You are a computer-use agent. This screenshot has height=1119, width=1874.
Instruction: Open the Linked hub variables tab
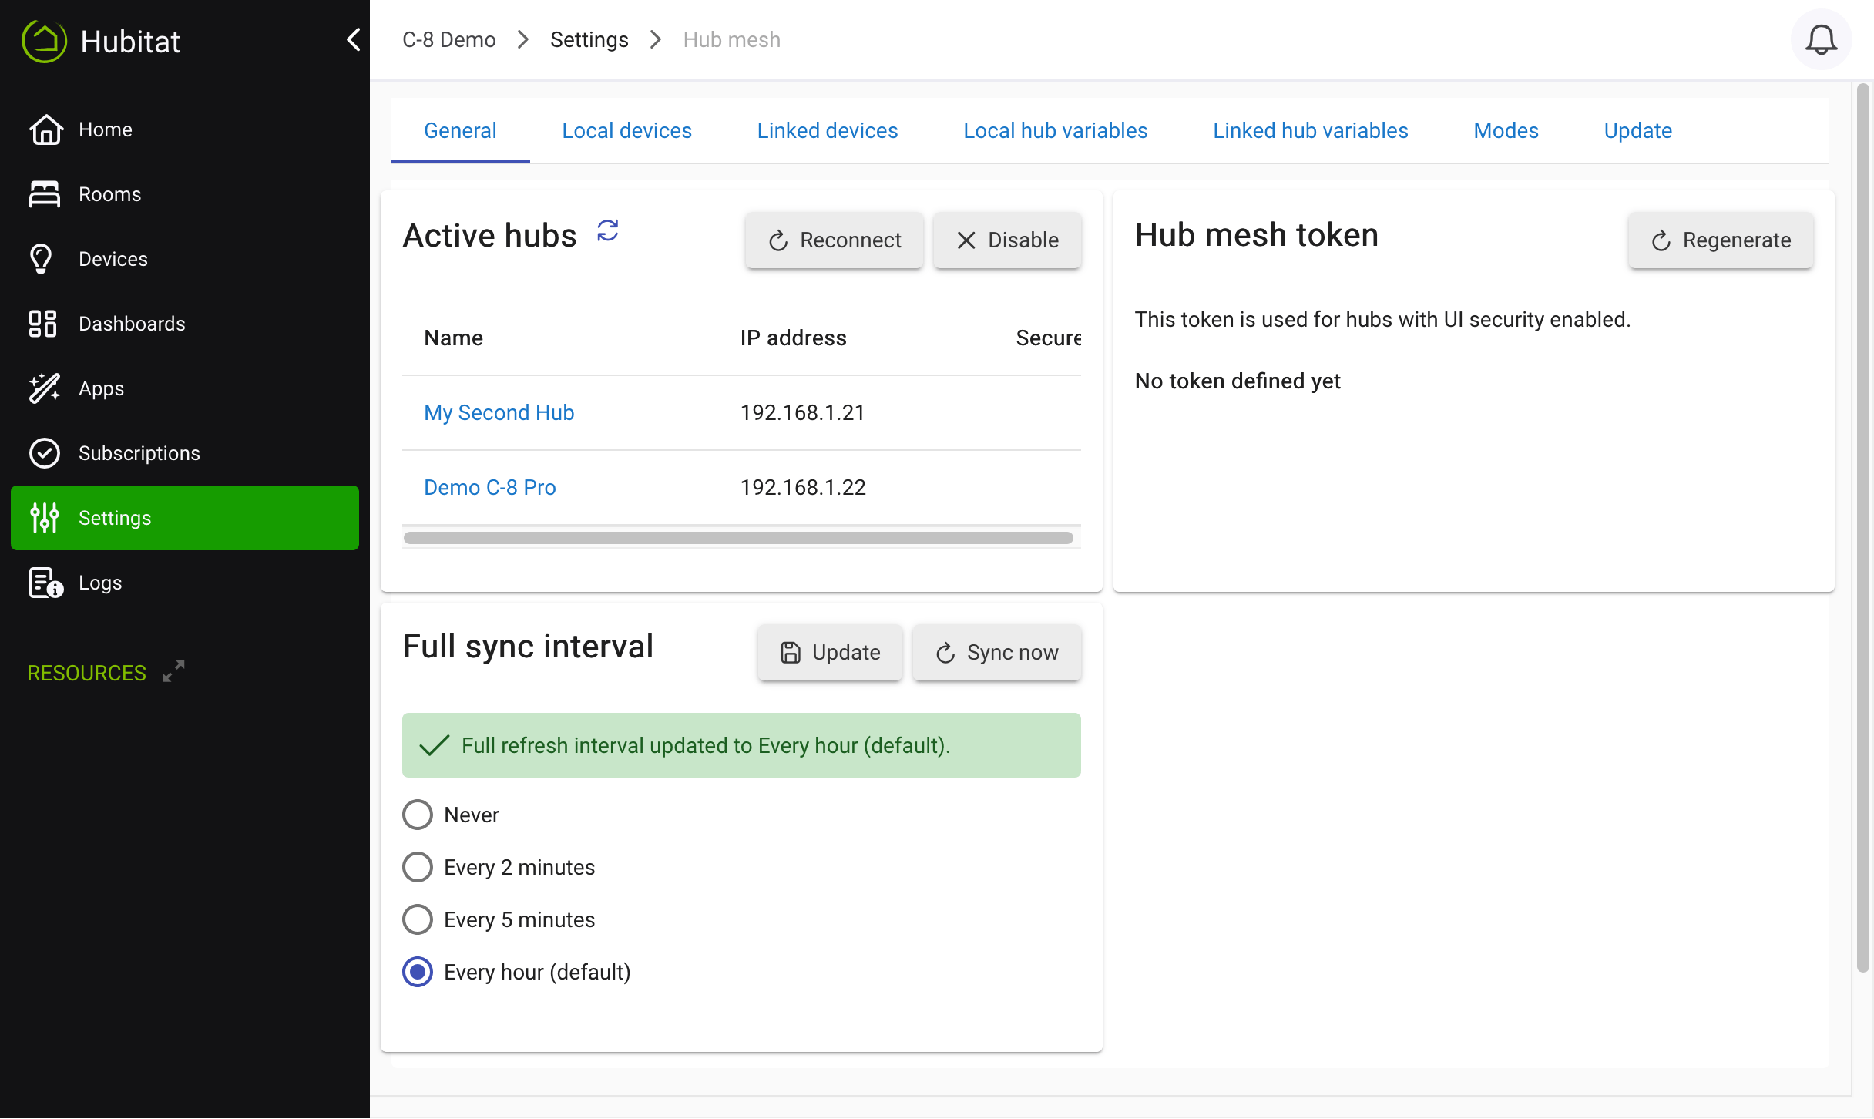pos(1310,130)
